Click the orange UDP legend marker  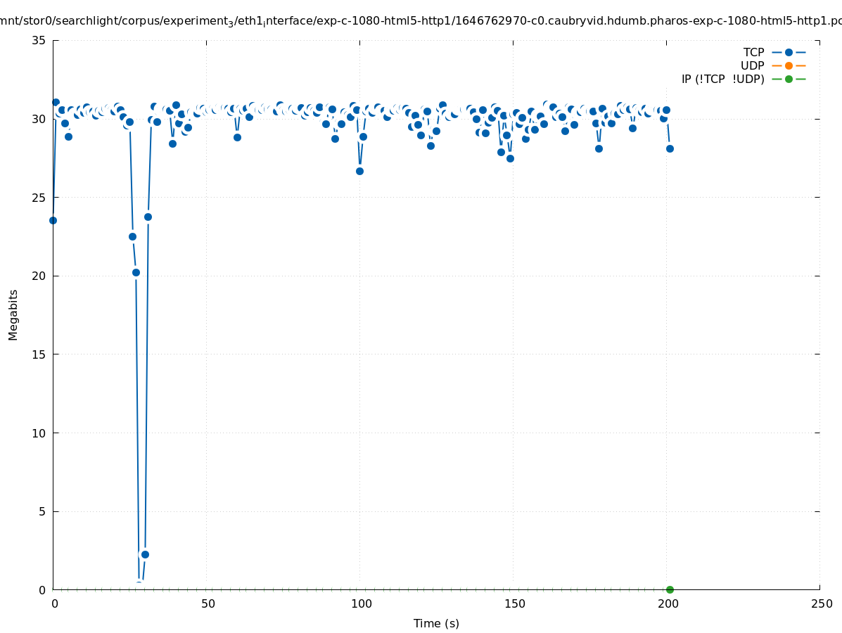pyautogui.click(x=789, y=65)
